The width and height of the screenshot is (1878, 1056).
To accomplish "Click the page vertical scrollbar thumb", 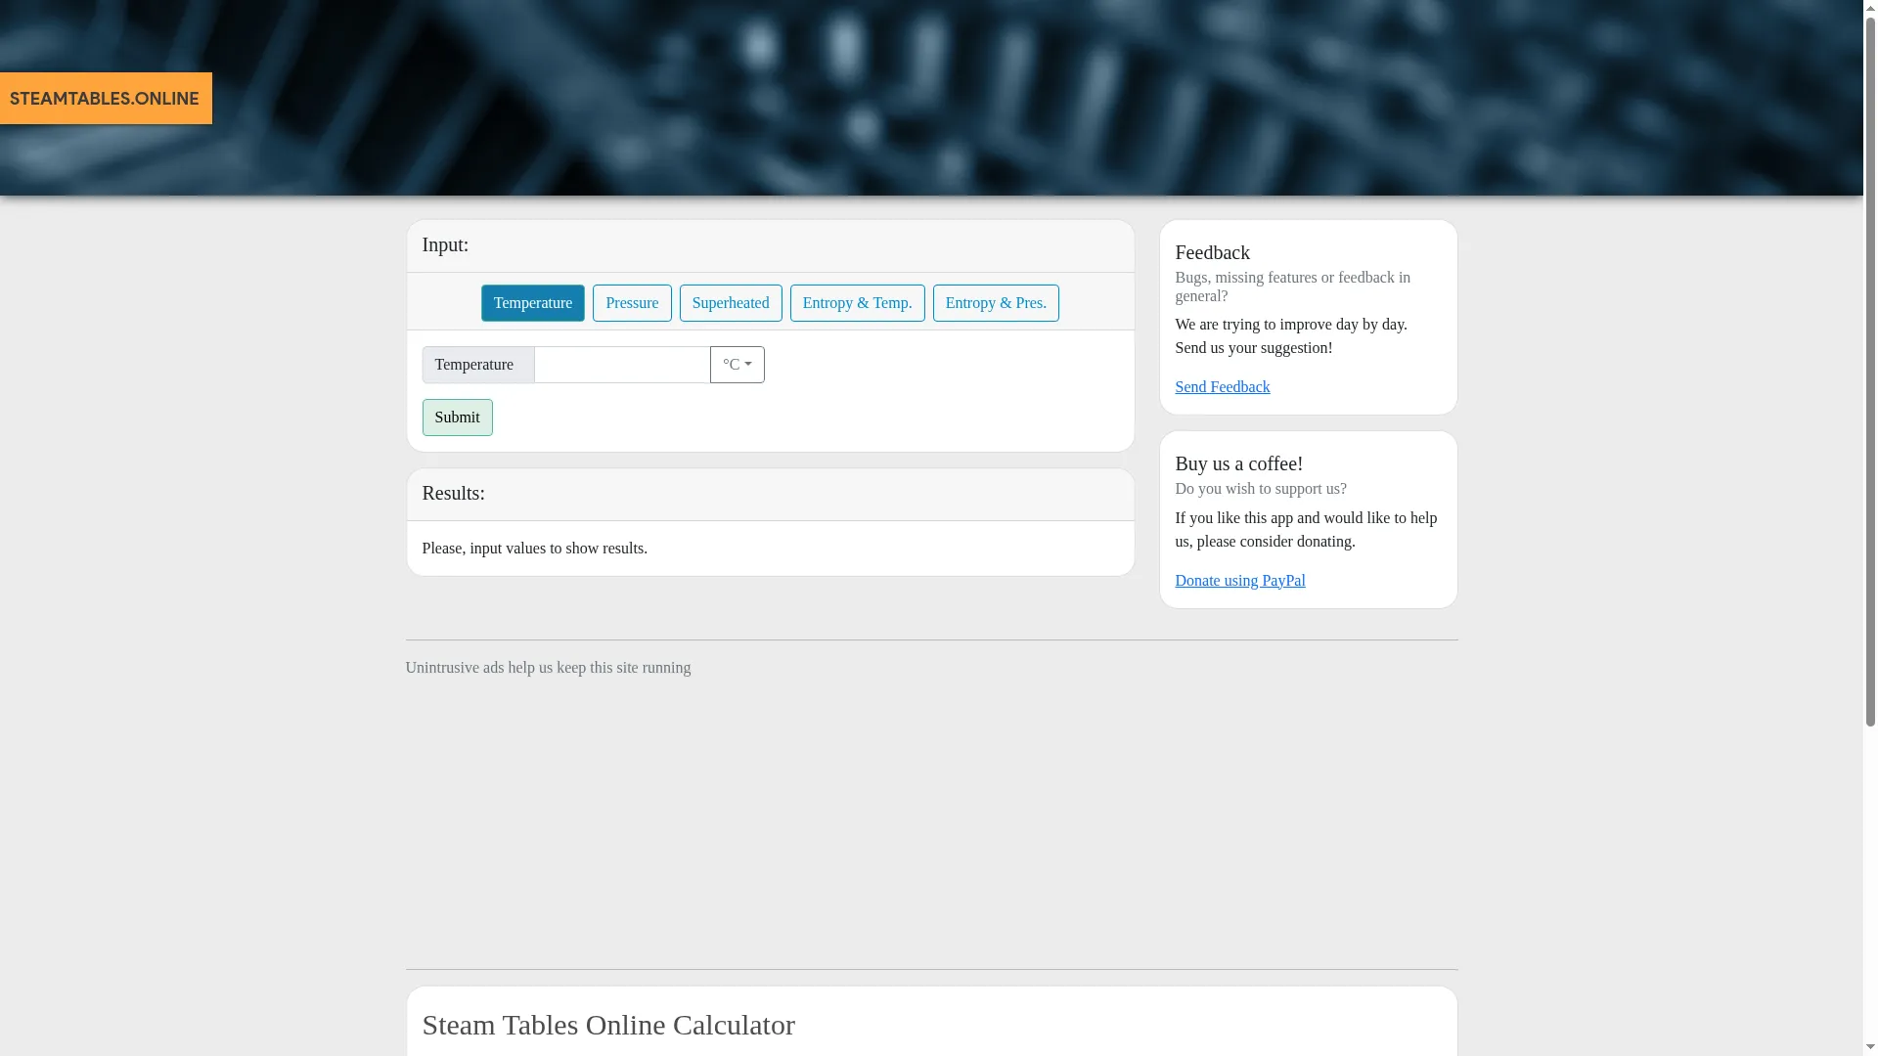I will coord(1870,370).
